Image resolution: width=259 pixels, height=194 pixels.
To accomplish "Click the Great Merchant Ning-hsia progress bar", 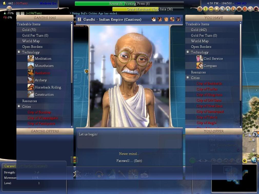I will point(148,9).
